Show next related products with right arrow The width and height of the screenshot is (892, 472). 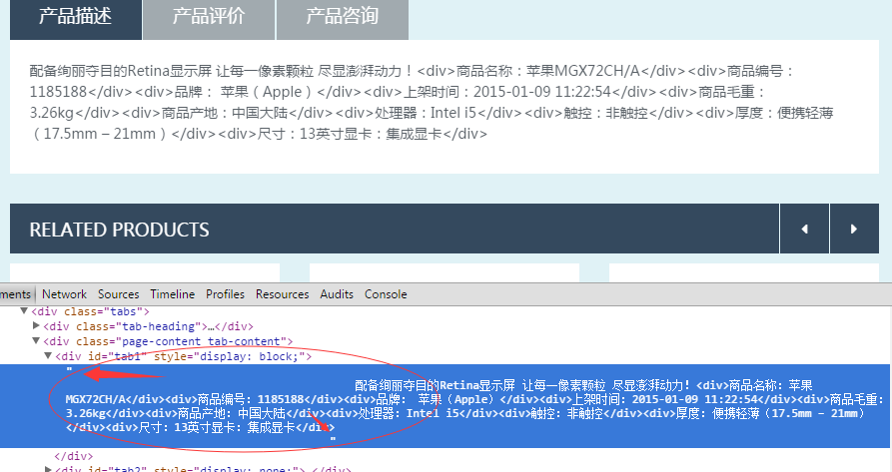tap(854, 229)
